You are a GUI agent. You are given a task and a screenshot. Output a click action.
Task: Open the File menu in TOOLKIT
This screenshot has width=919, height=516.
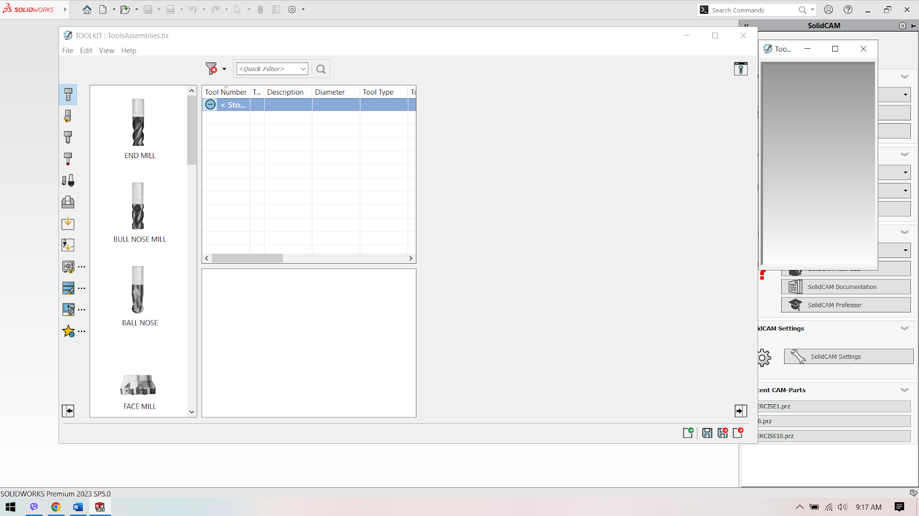pos(68,50)
